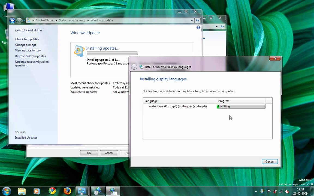Image resolution: width=314 pixels, height=196 pixels.
Task: Click Check for updates link
Action: coord(27,39)
